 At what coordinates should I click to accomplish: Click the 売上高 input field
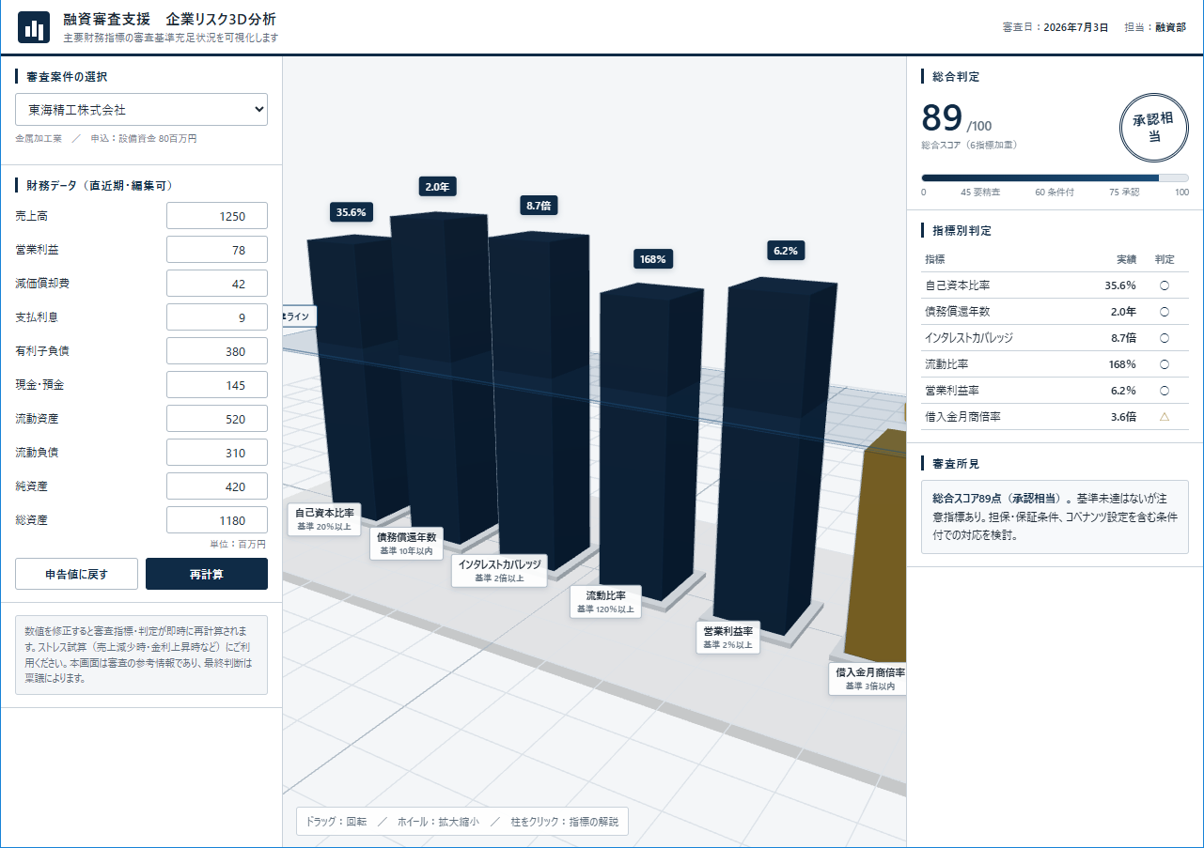click(x=217, y=216)
